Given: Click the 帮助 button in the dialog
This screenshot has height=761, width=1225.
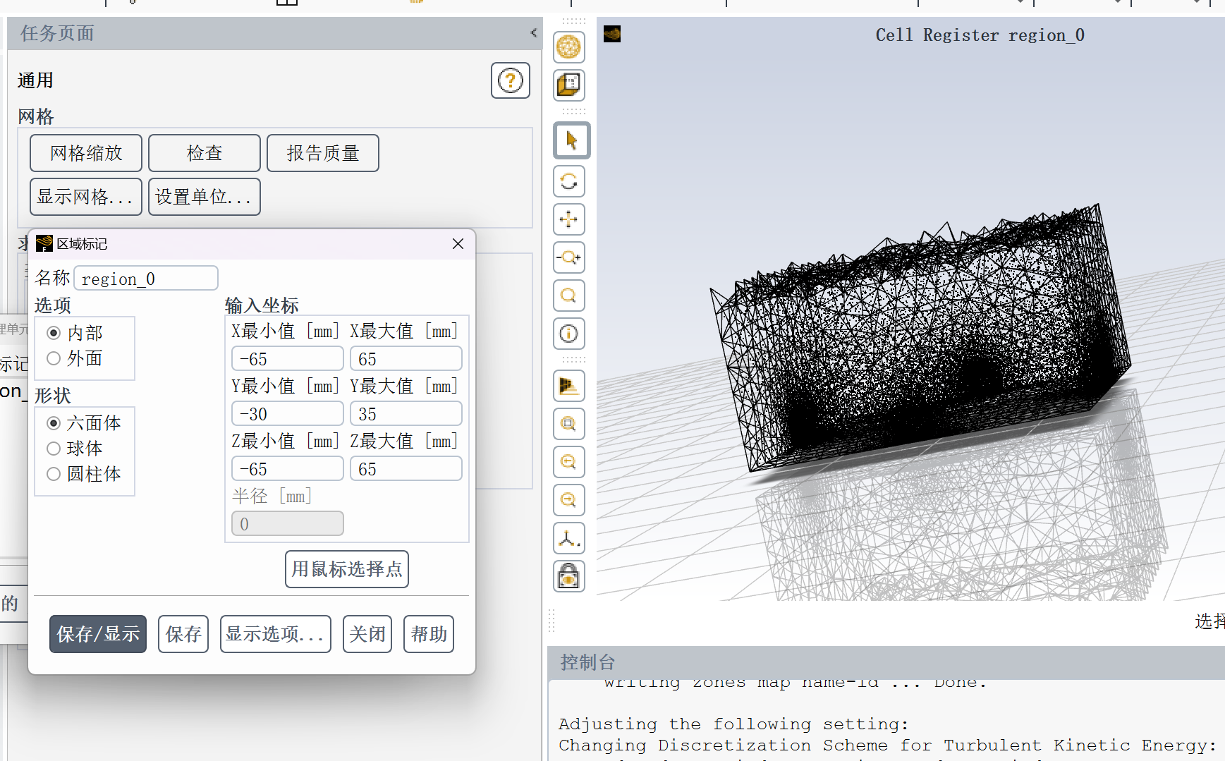Looking at the screenshot, I should click(x=429, y=634).
